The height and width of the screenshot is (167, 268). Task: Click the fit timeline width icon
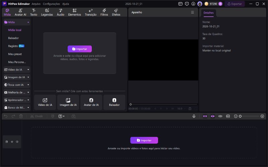coord(228,116)
